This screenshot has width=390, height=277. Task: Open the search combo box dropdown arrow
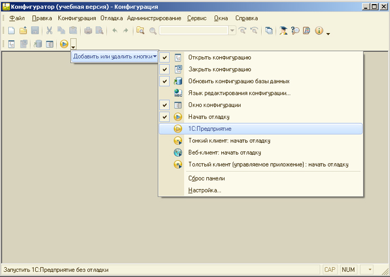pyautogui.click(x=232, y=30)
